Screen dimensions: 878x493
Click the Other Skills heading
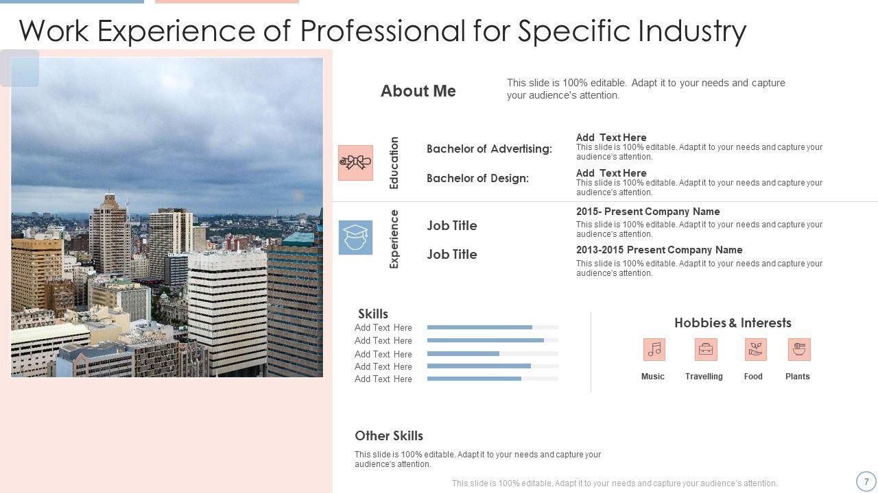coord(388,435)
